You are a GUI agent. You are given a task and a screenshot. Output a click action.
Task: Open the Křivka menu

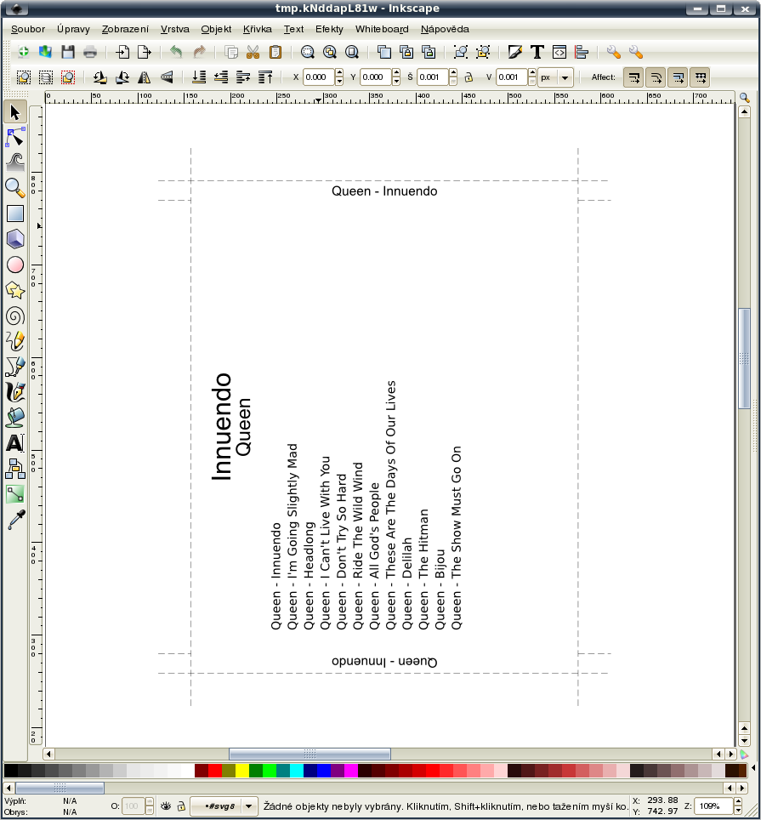coord(257,29)
